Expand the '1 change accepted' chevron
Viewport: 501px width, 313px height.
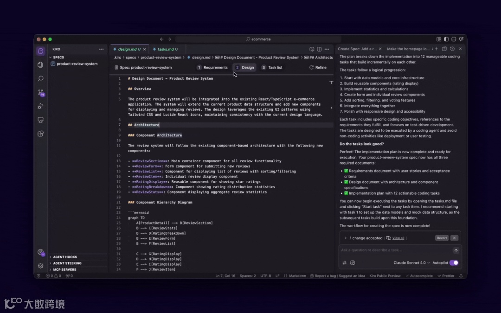(x=346, y=238)
